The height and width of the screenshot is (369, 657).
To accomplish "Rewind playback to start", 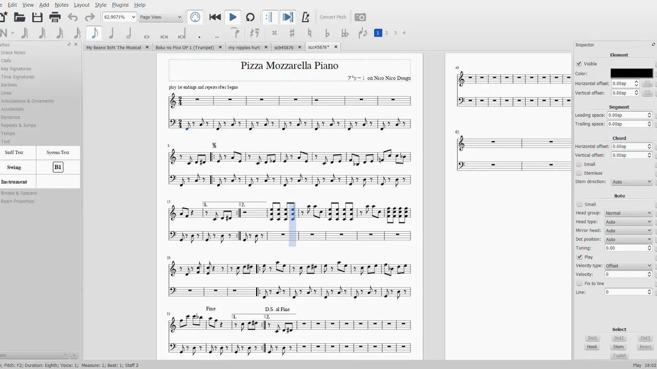I will pos(215,17).
